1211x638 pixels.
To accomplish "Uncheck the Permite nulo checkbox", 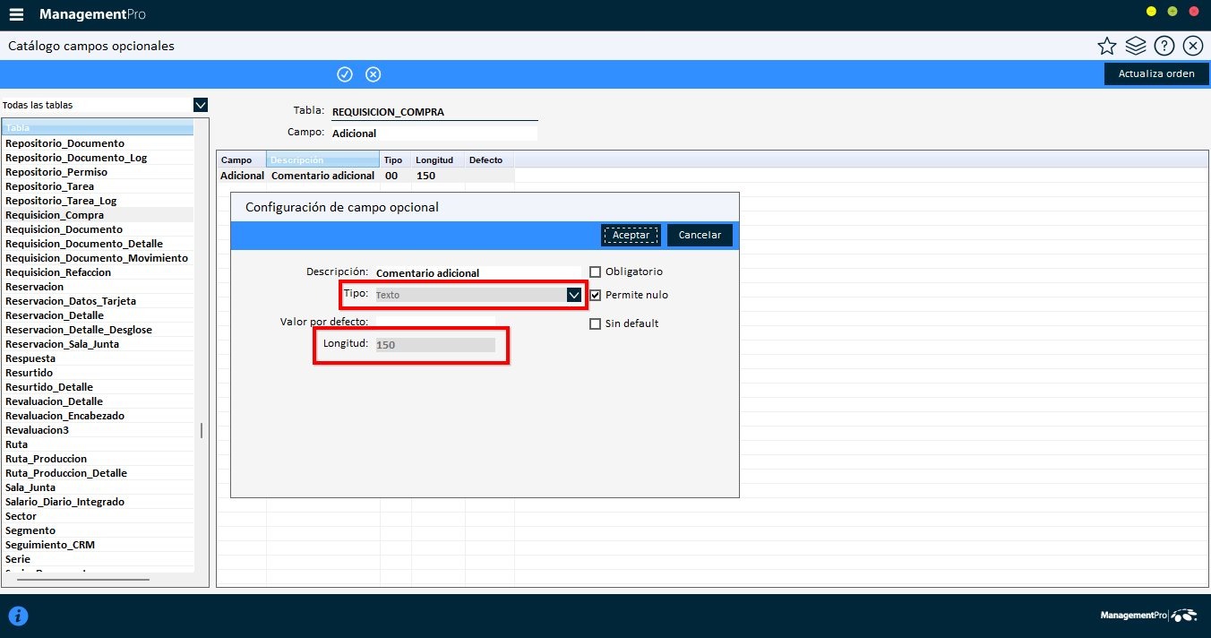I will (595, 295).
